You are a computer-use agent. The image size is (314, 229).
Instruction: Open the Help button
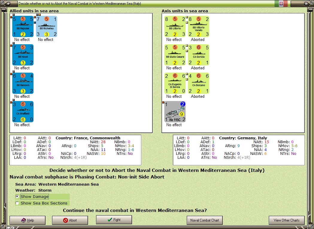tap(28, 220)
